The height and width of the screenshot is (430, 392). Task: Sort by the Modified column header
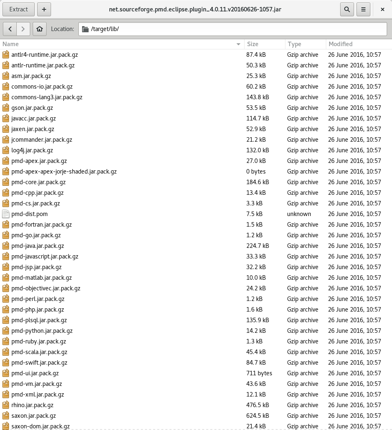click(359, 44)
